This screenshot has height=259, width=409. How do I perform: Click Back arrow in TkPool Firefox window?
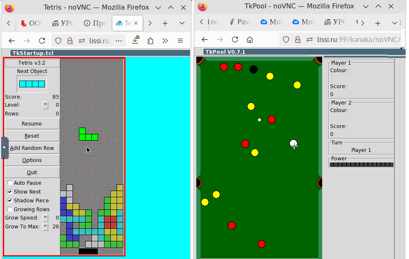point(205,39)
